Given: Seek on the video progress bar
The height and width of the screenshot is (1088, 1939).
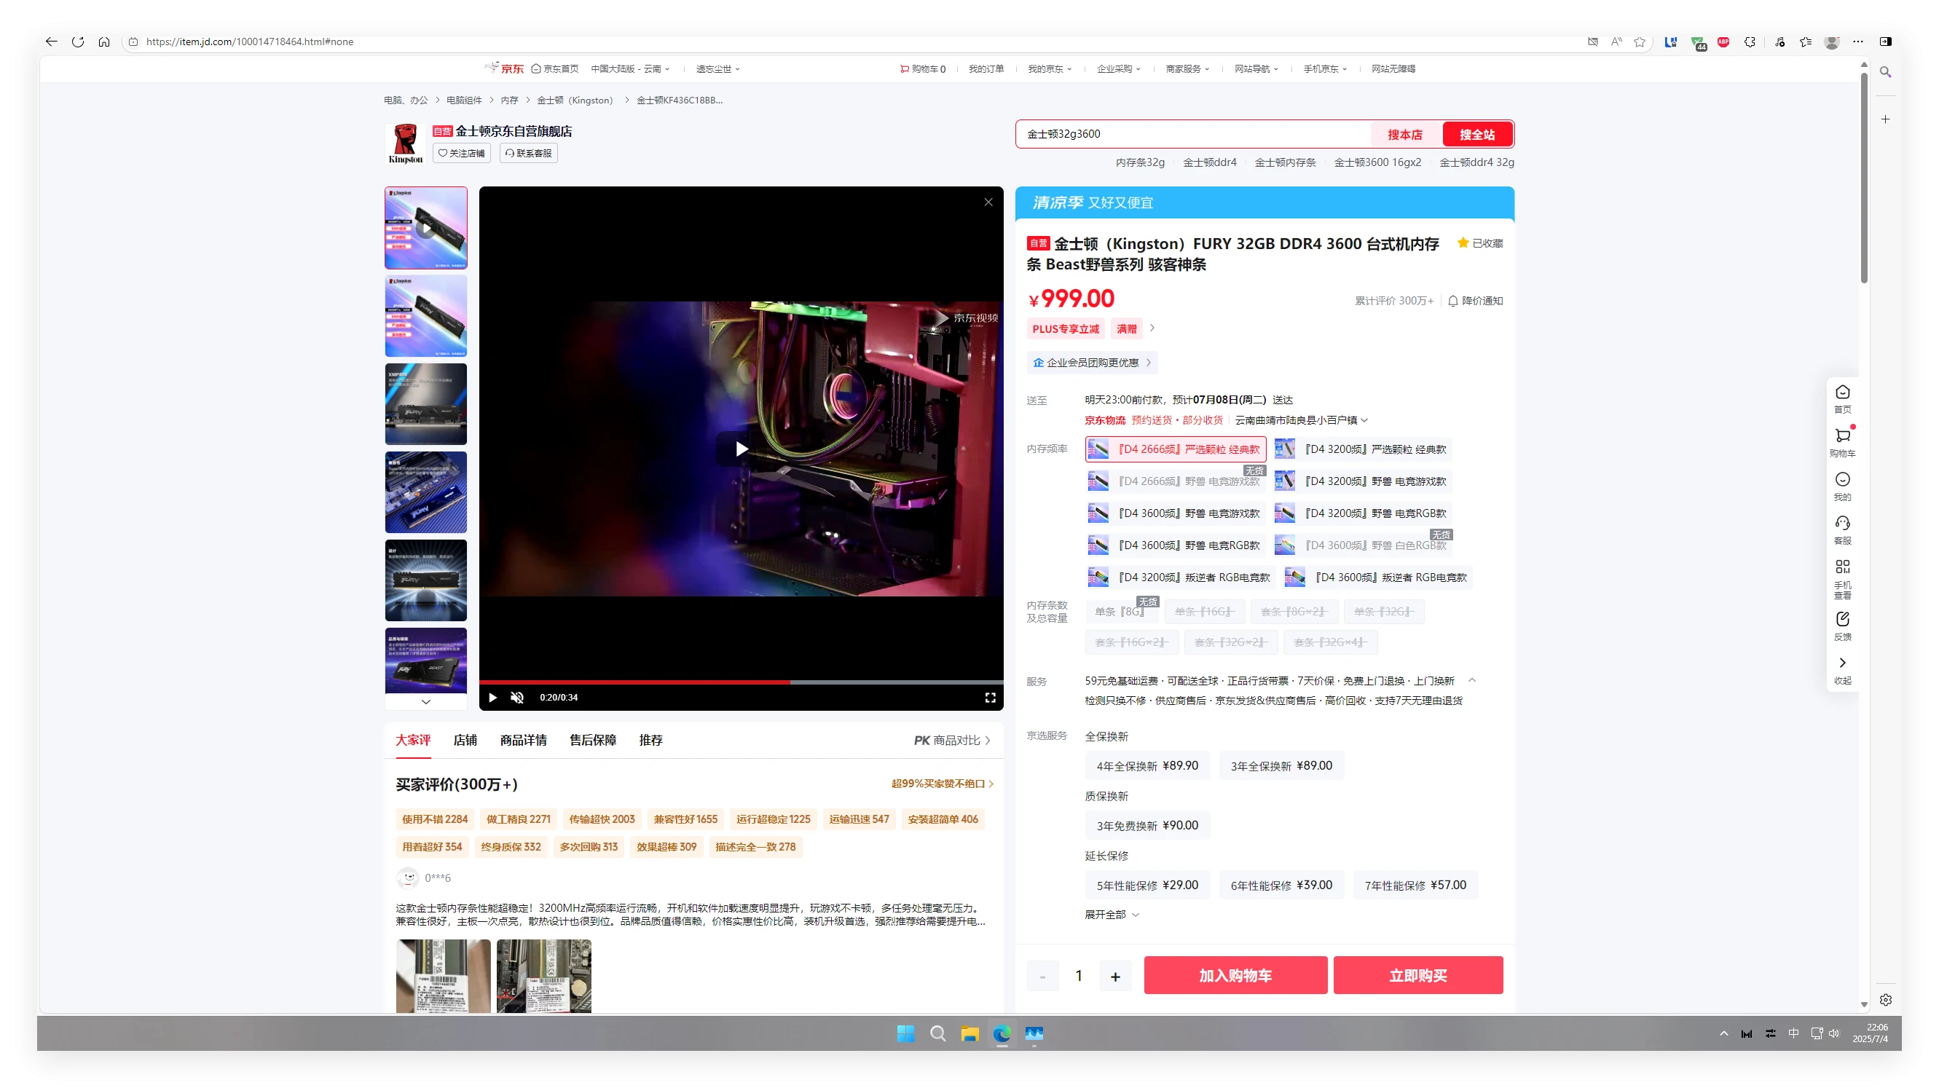Looking at the screenshot, I should coord(741,682).
